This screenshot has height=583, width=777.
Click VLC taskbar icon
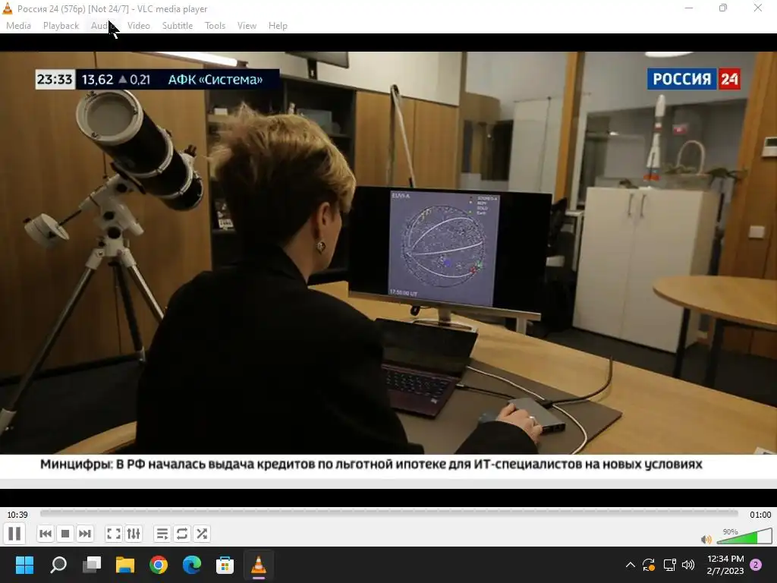[258, 565]
